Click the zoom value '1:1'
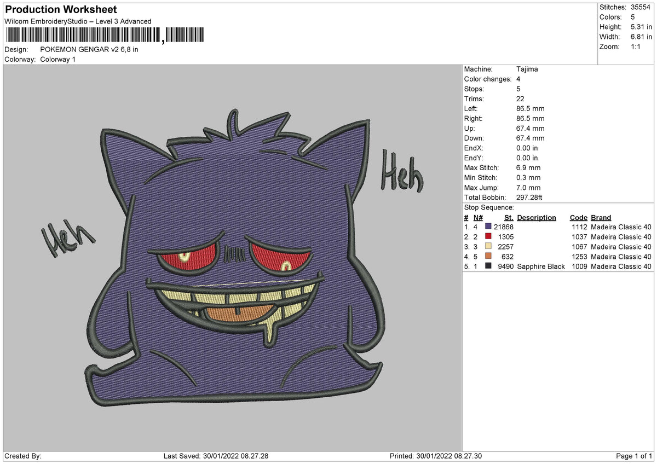This screenshot has height=464, width=657. (x=636, y=47)
